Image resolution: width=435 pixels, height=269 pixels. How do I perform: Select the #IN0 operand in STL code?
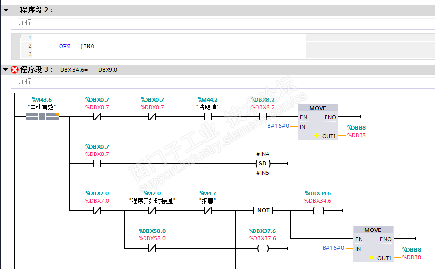click(87, 46)
